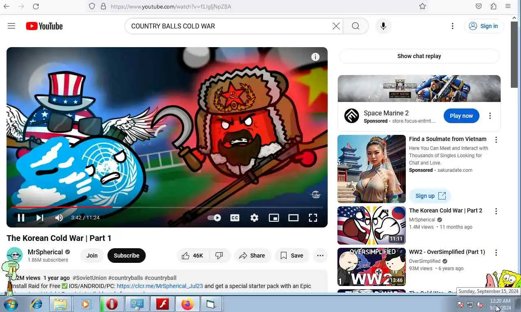Click the Sign in button

(484, 26)
